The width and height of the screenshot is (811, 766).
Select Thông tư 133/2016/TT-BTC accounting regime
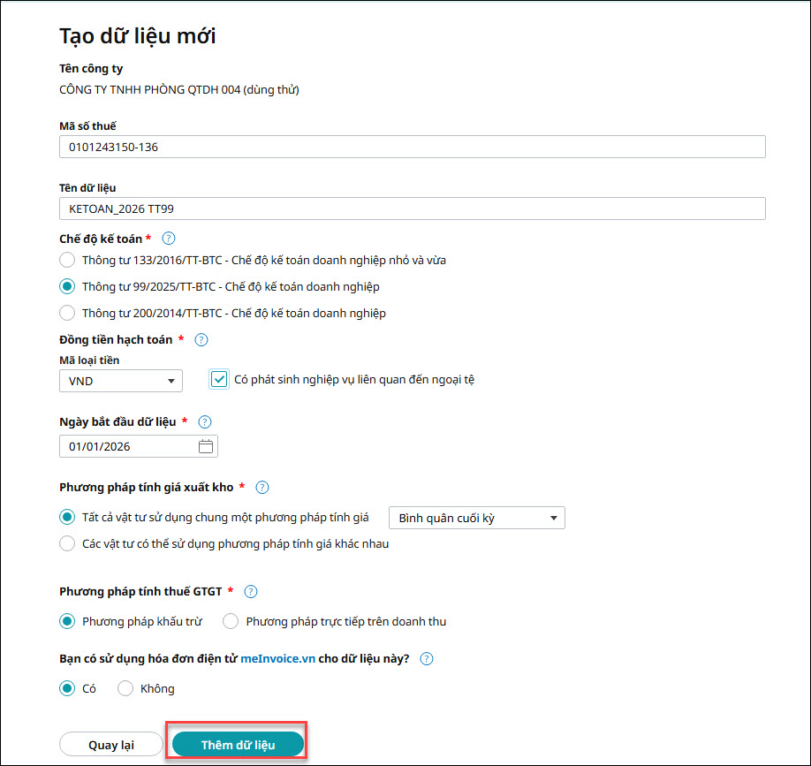click(67, 260)
